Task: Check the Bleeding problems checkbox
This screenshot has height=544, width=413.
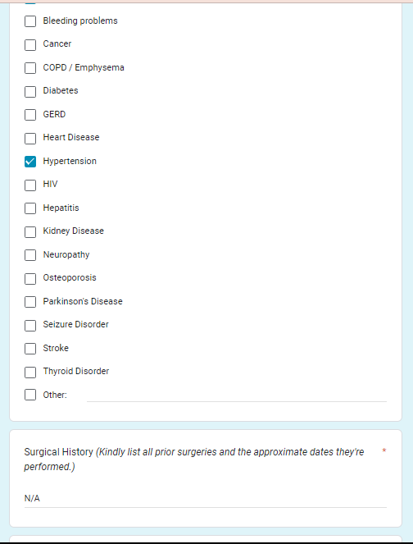Action: [x=30, y=21]
